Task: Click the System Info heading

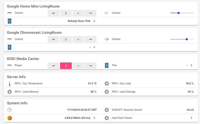Action: coord(17,103)
